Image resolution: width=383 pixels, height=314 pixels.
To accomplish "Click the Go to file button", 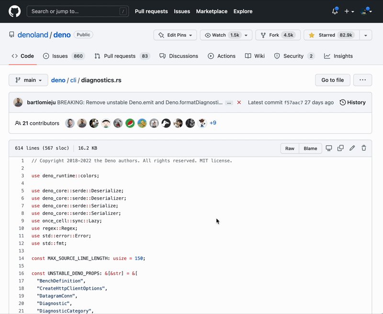I will click(x=332, y=80).
